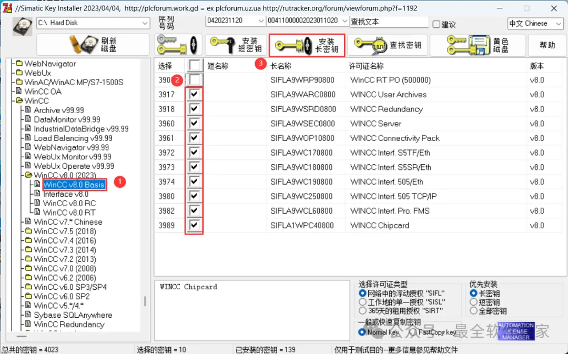This screenshot has width=568, height=354.
Task: Select the 365-day rental SIRT radio
Action: [x=362, y=310]
